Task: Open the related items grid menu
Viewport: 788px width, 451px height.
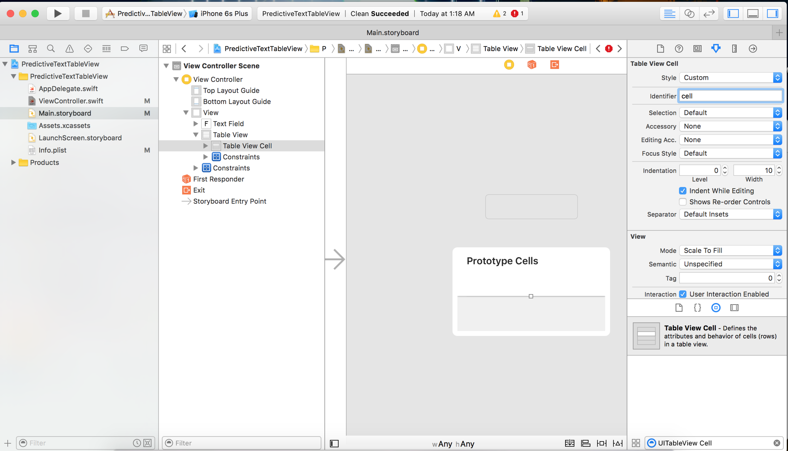Action: click(x=167, y=49)
